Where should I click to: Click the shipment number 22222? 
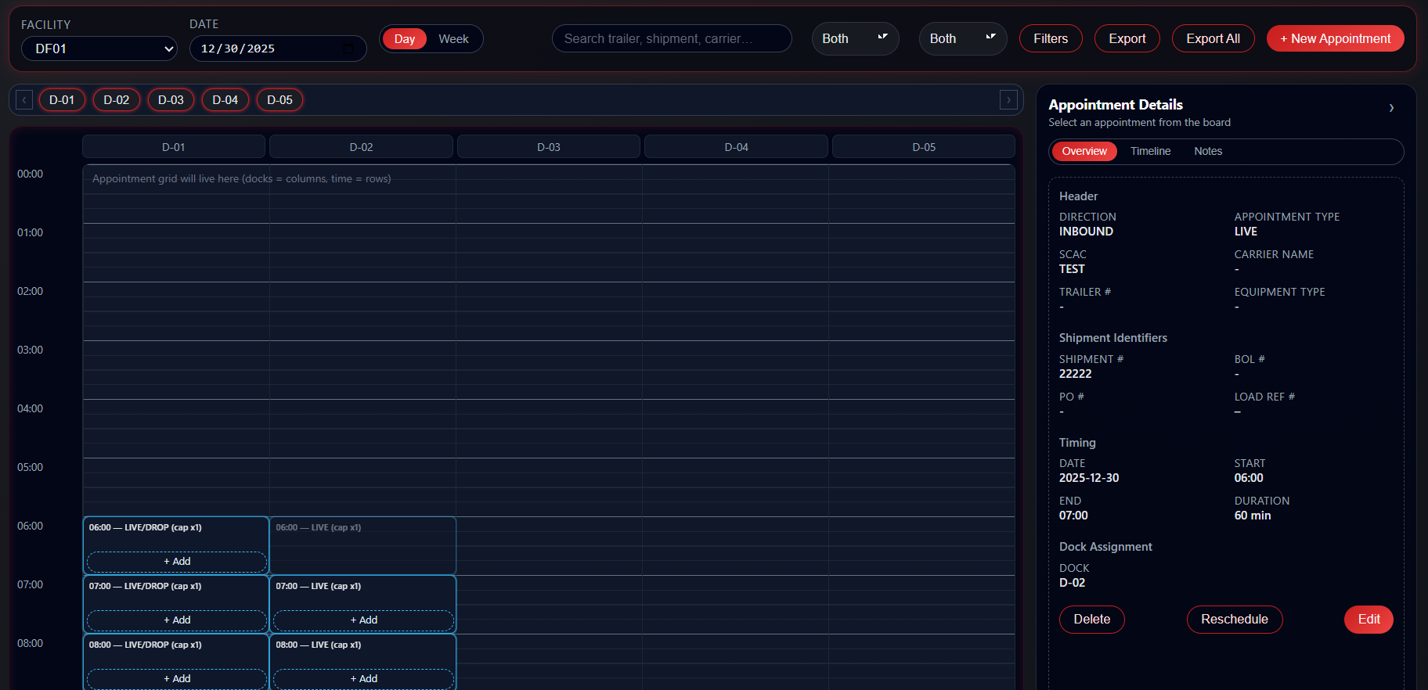coord(1075,375)
